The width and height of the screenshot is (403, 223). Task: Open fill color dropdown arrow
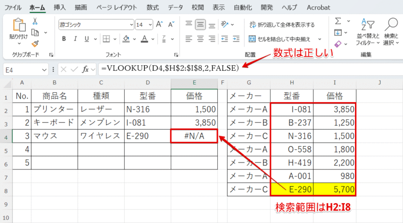click(x=134, y=39)
